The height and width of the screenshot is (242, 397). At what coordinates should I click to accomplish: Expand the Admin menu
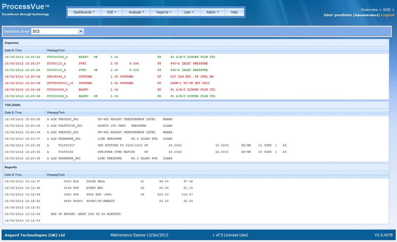coord(212,12)
